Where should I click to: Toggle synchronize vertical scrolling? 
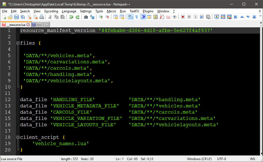pos(116,17)
